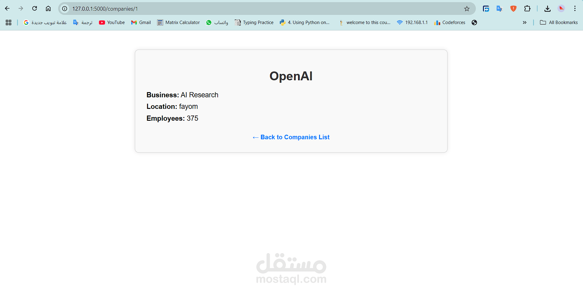Open the 'welcome to this cou...' bookmark

(364, 23)
